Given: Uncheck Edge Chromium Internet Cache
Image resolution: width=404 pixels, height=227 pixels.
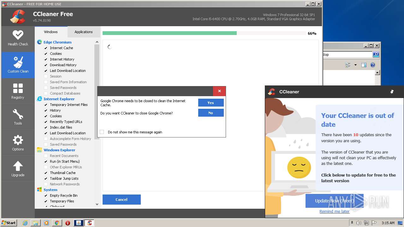Looking at the screenshot, I should (46, 48).
